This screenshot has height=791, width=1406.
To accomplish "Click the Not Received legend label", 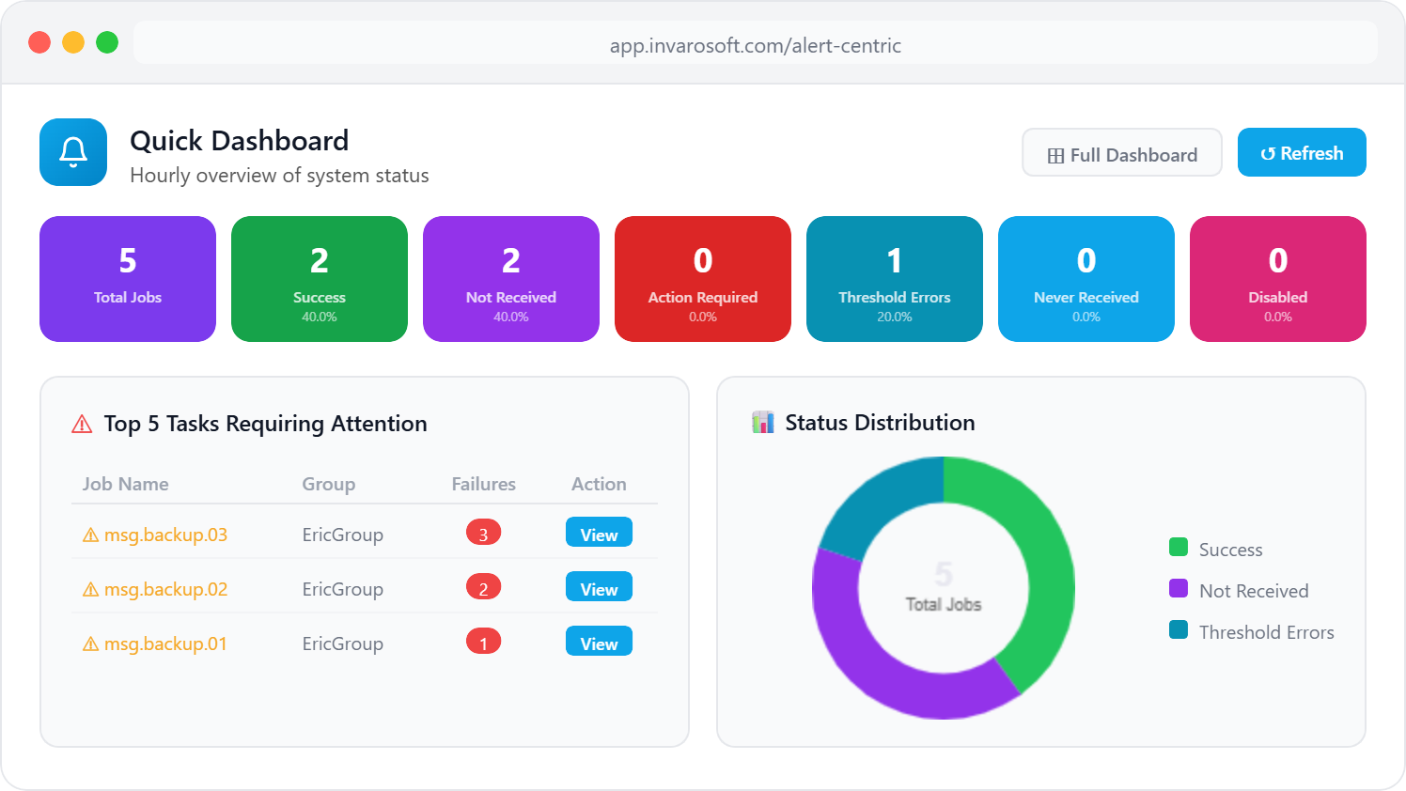I will coord(1254,591).
